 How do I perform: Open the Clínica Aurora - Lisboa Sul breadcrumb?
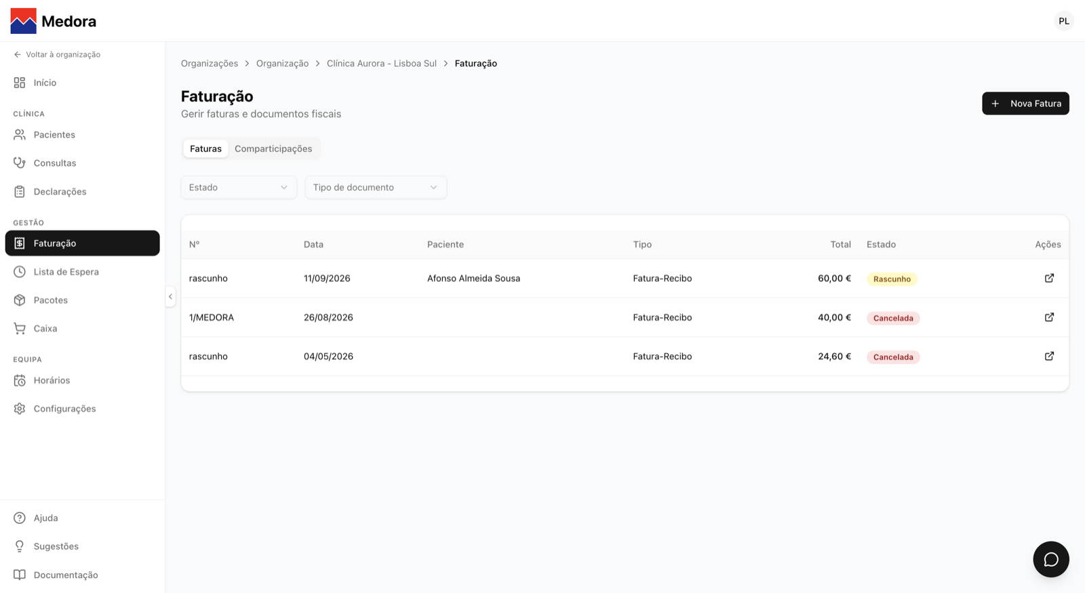click(382, 63)
